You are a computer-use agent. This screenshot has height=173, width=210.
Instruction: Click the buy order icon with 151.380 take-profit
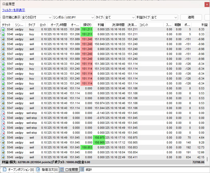point(3,64)
